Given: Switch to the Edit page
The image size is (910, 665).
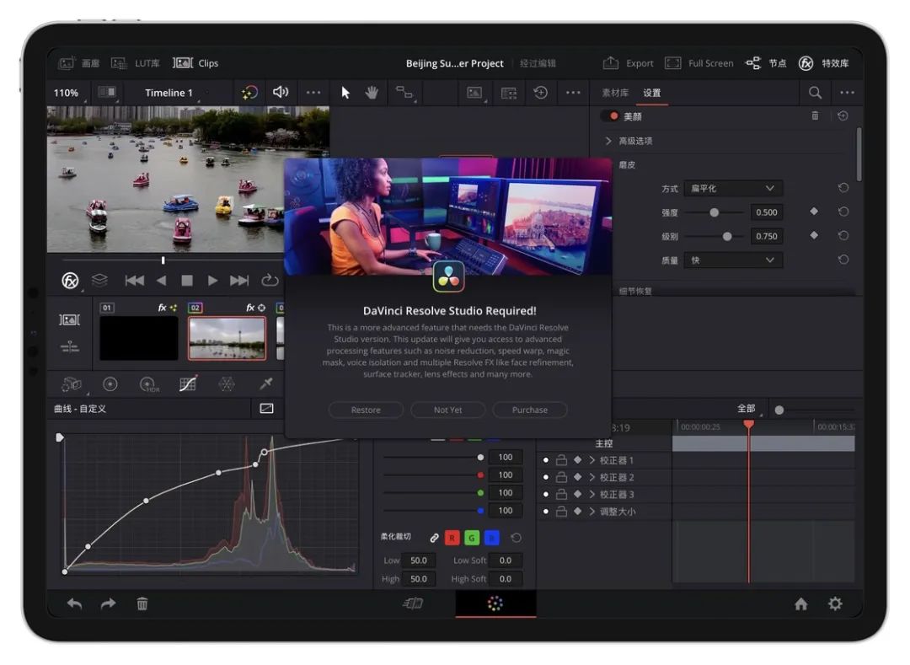Looking at the screenshot, I should pos(413,604).
